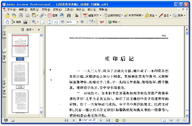Click the trash icon in the pages panel
The width and height of the screenshot is (192, 126).
coord(22,29)
